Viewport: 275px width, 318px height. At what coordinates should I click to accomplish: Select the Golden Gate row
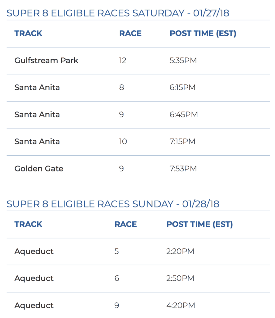(138, 169)
